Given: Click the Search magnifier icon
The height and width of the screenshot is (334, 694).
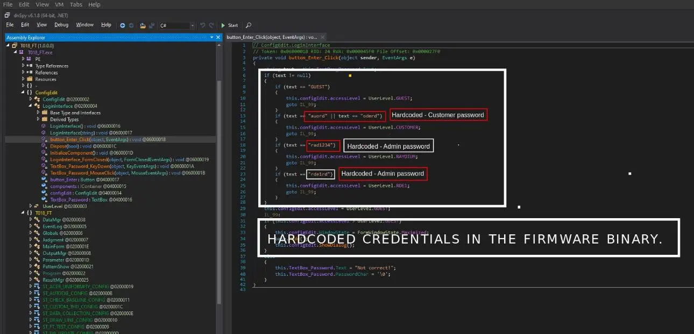Looking at the screenshot, I should click(248, 25).
